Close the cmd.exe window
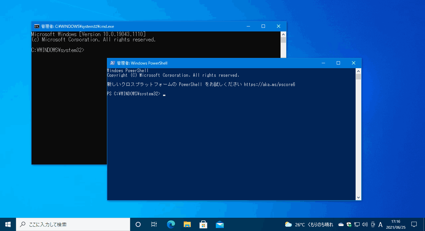 pos(279,26)
